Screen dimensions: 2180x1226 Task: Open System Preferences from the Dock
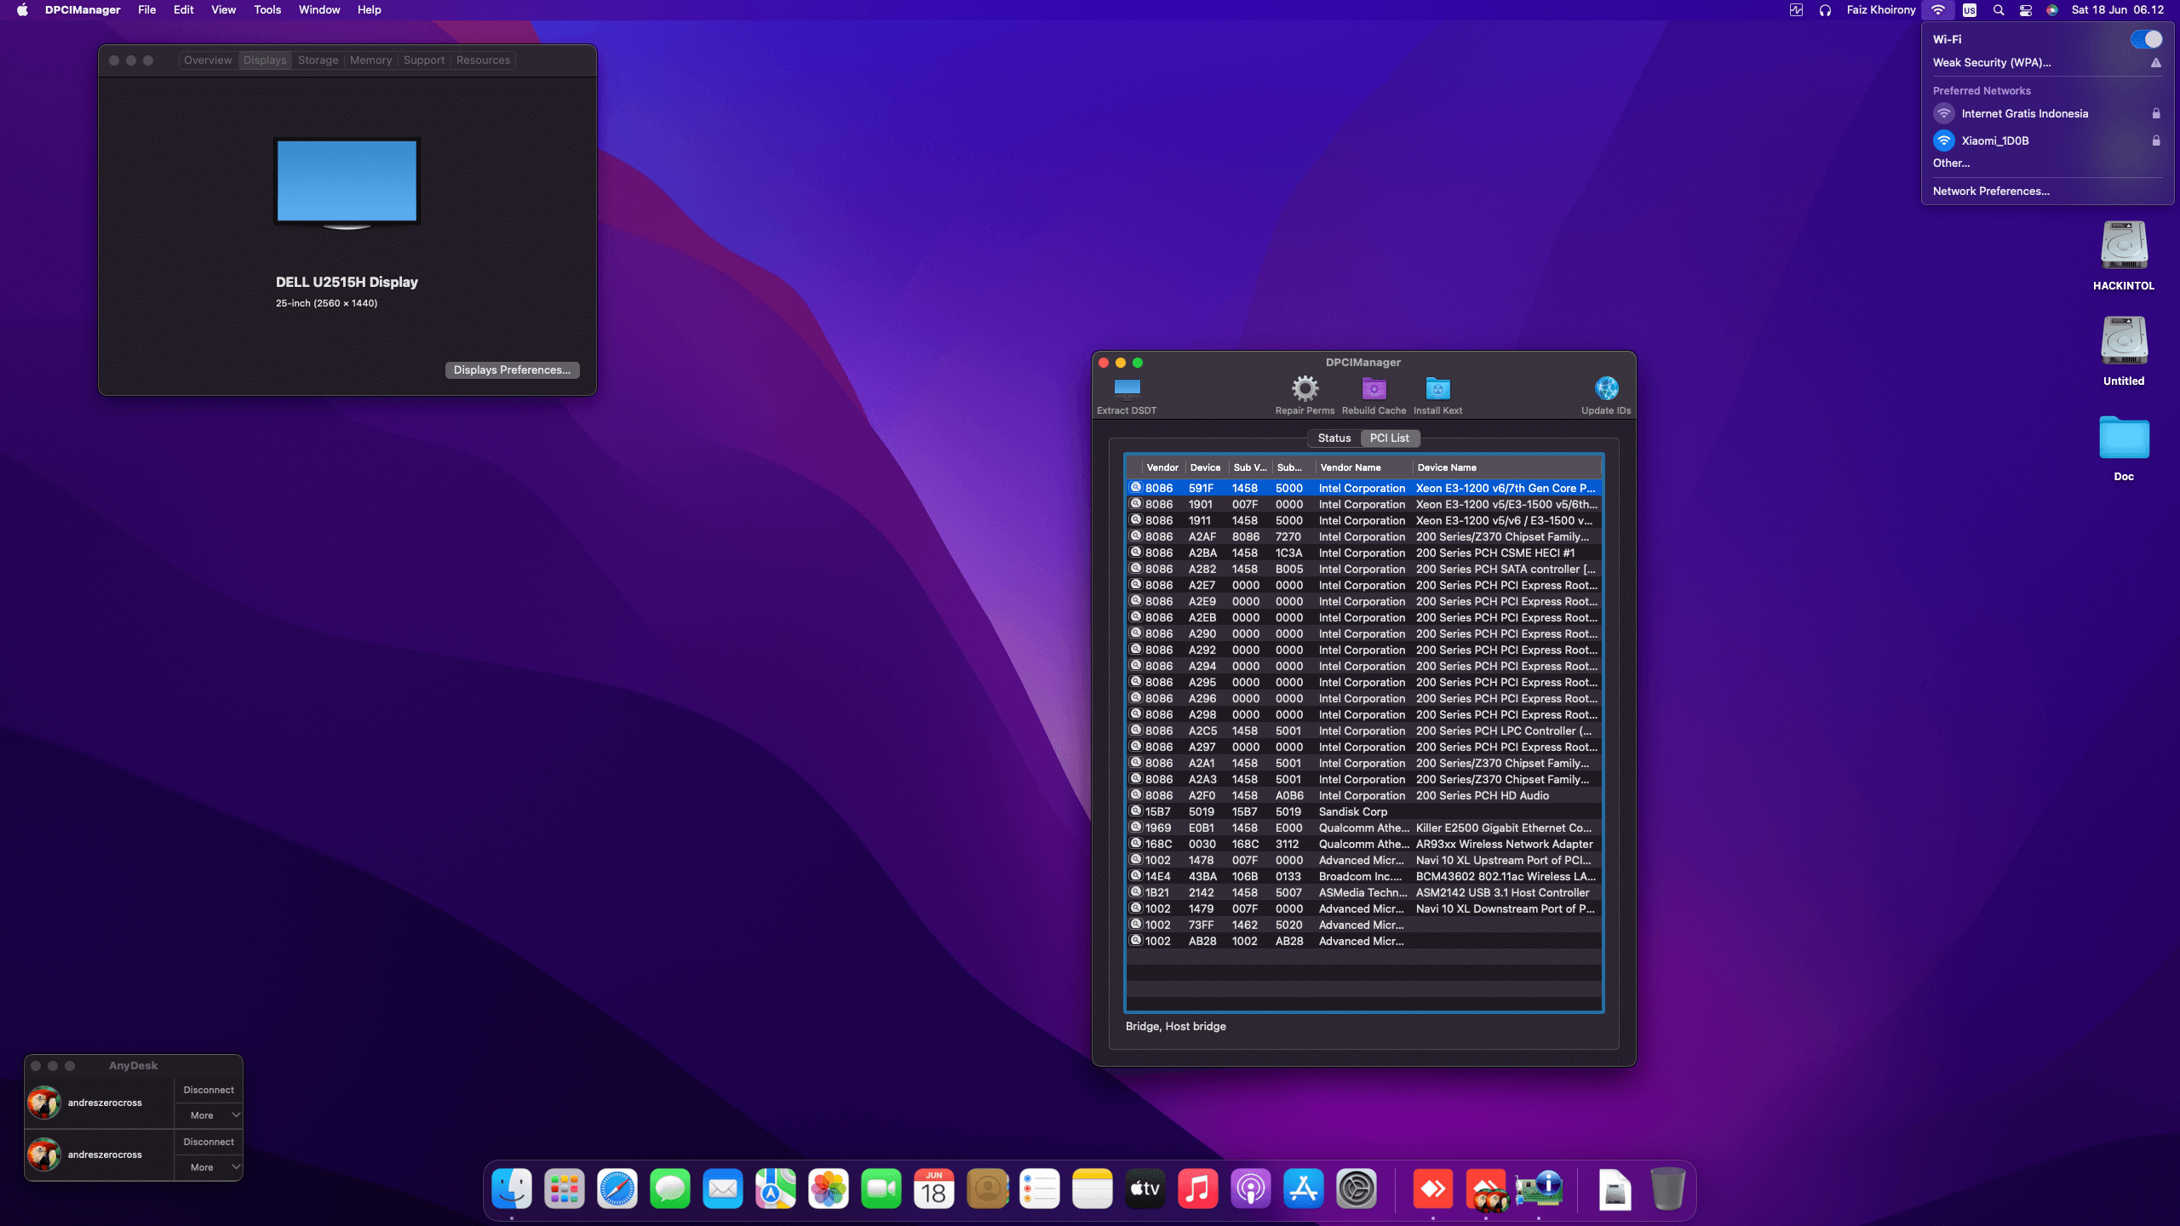pyautogui.click(x=1357, y=1189)
